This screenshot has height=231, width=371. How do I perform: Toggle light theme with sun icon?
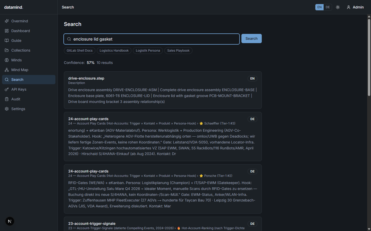338,7
